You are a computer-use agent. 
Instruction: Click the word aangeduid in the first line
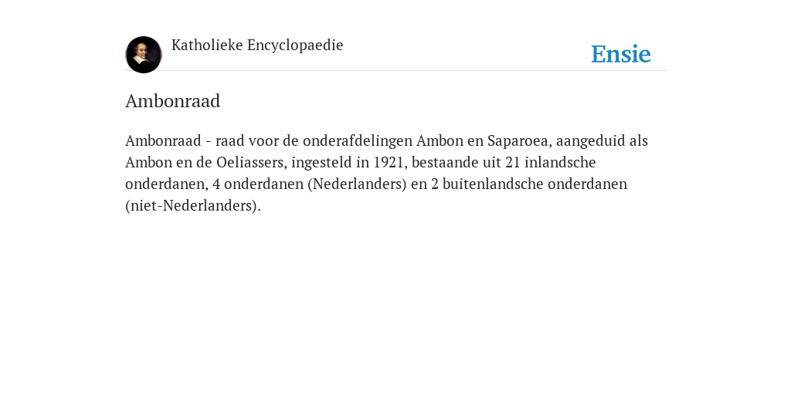(x=591, y=140)
